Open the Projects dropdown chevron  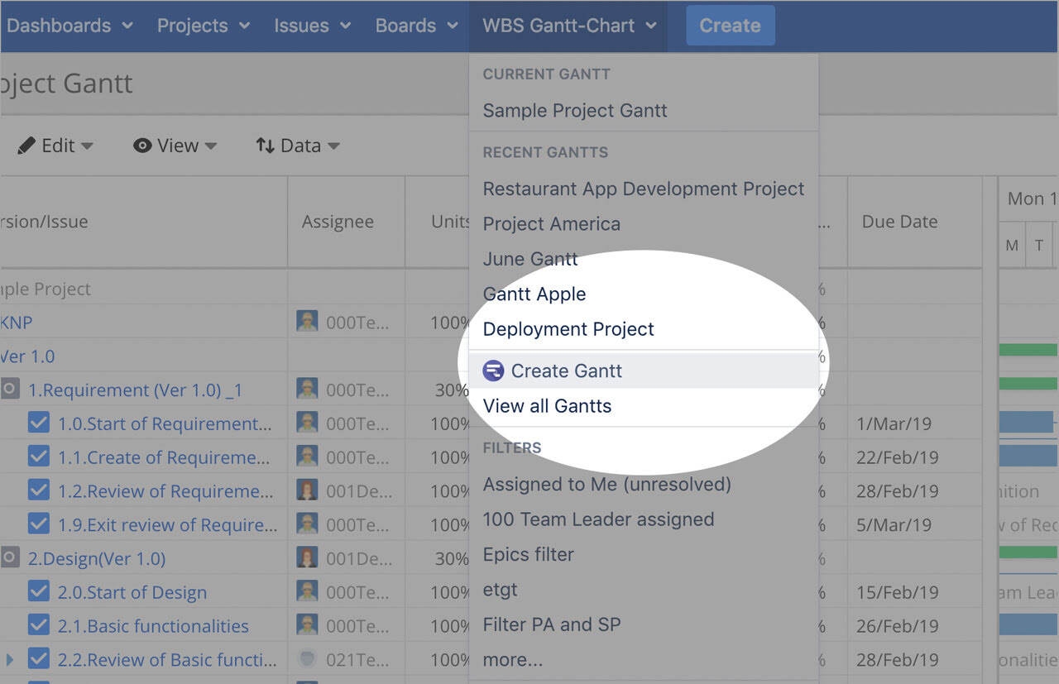click(246, 26)
